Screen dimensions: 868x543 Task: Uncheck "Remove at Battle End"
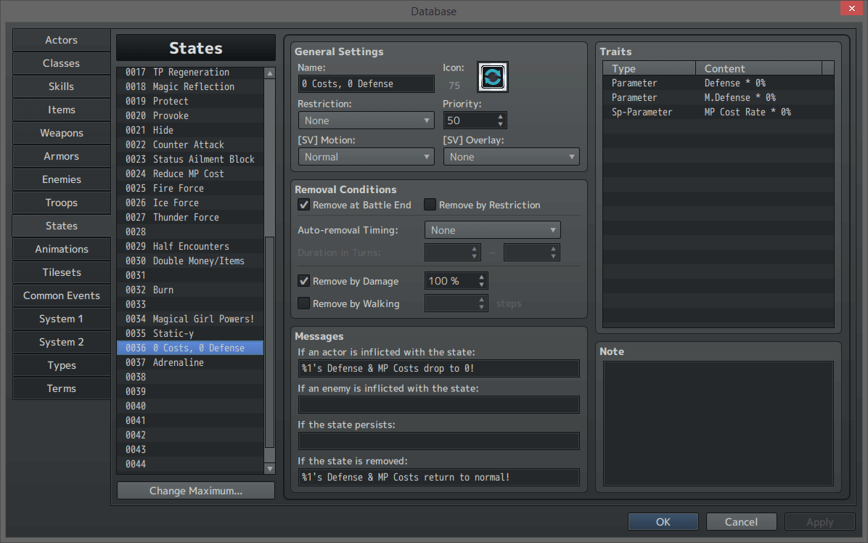(303, 204)
